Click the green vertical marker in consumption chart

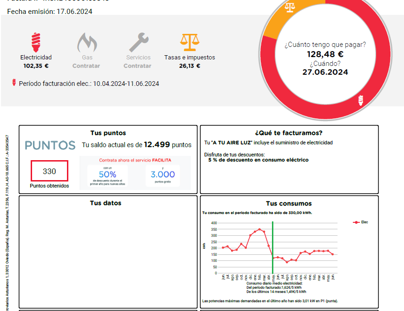pyautogui.click(x=272, y=247)
